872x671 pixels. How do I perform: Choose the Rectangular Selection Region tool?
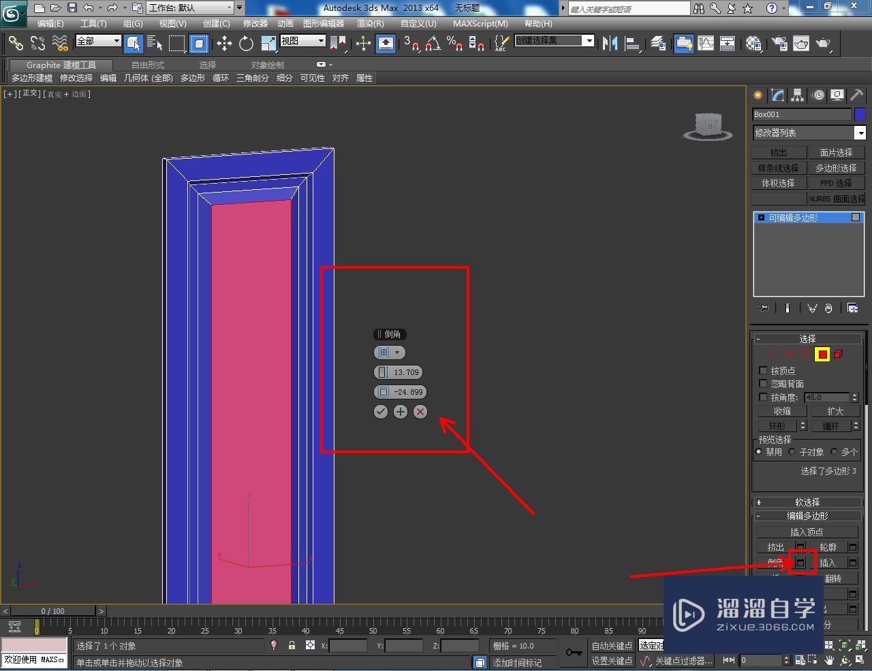(x=177, y=44)
